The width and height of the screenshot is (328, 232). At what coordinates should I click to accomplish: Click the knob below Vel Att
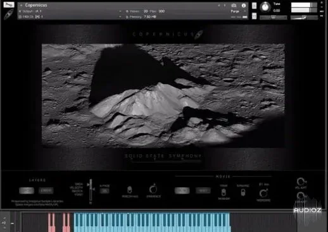pos(301,195)
